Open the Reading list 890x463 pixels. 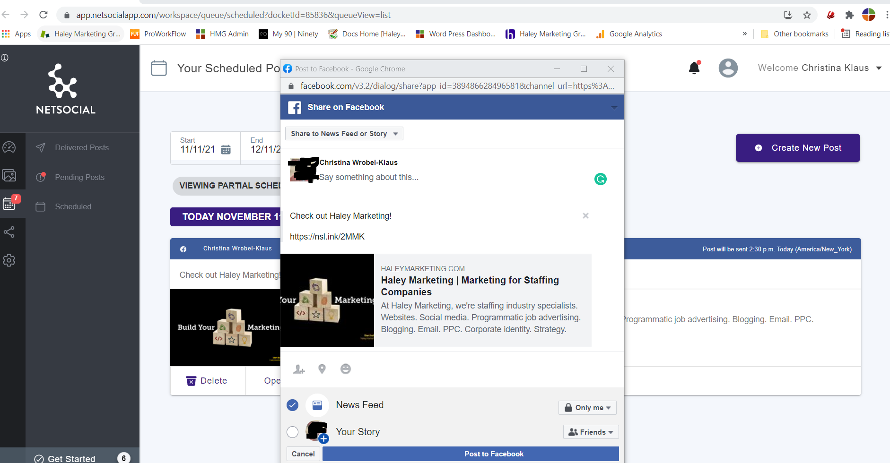(x=865, y=34)
